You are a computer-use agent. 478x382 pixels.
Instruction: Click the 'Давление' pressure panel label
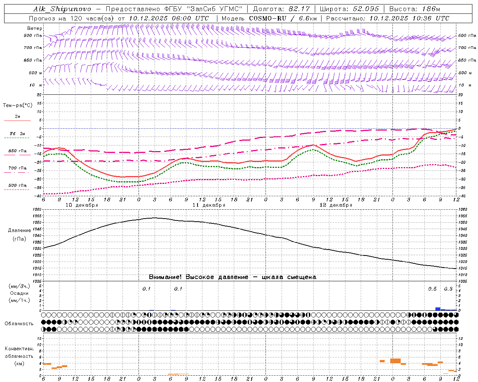coord(19,231)
